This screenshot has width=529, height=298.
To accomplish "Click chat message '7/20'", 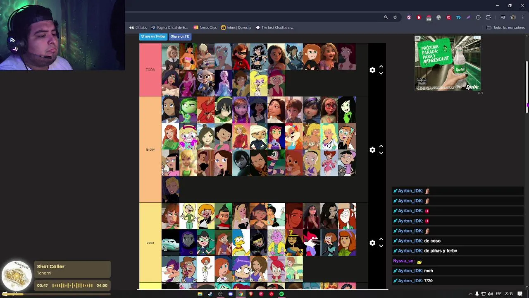I will (428, 281).
